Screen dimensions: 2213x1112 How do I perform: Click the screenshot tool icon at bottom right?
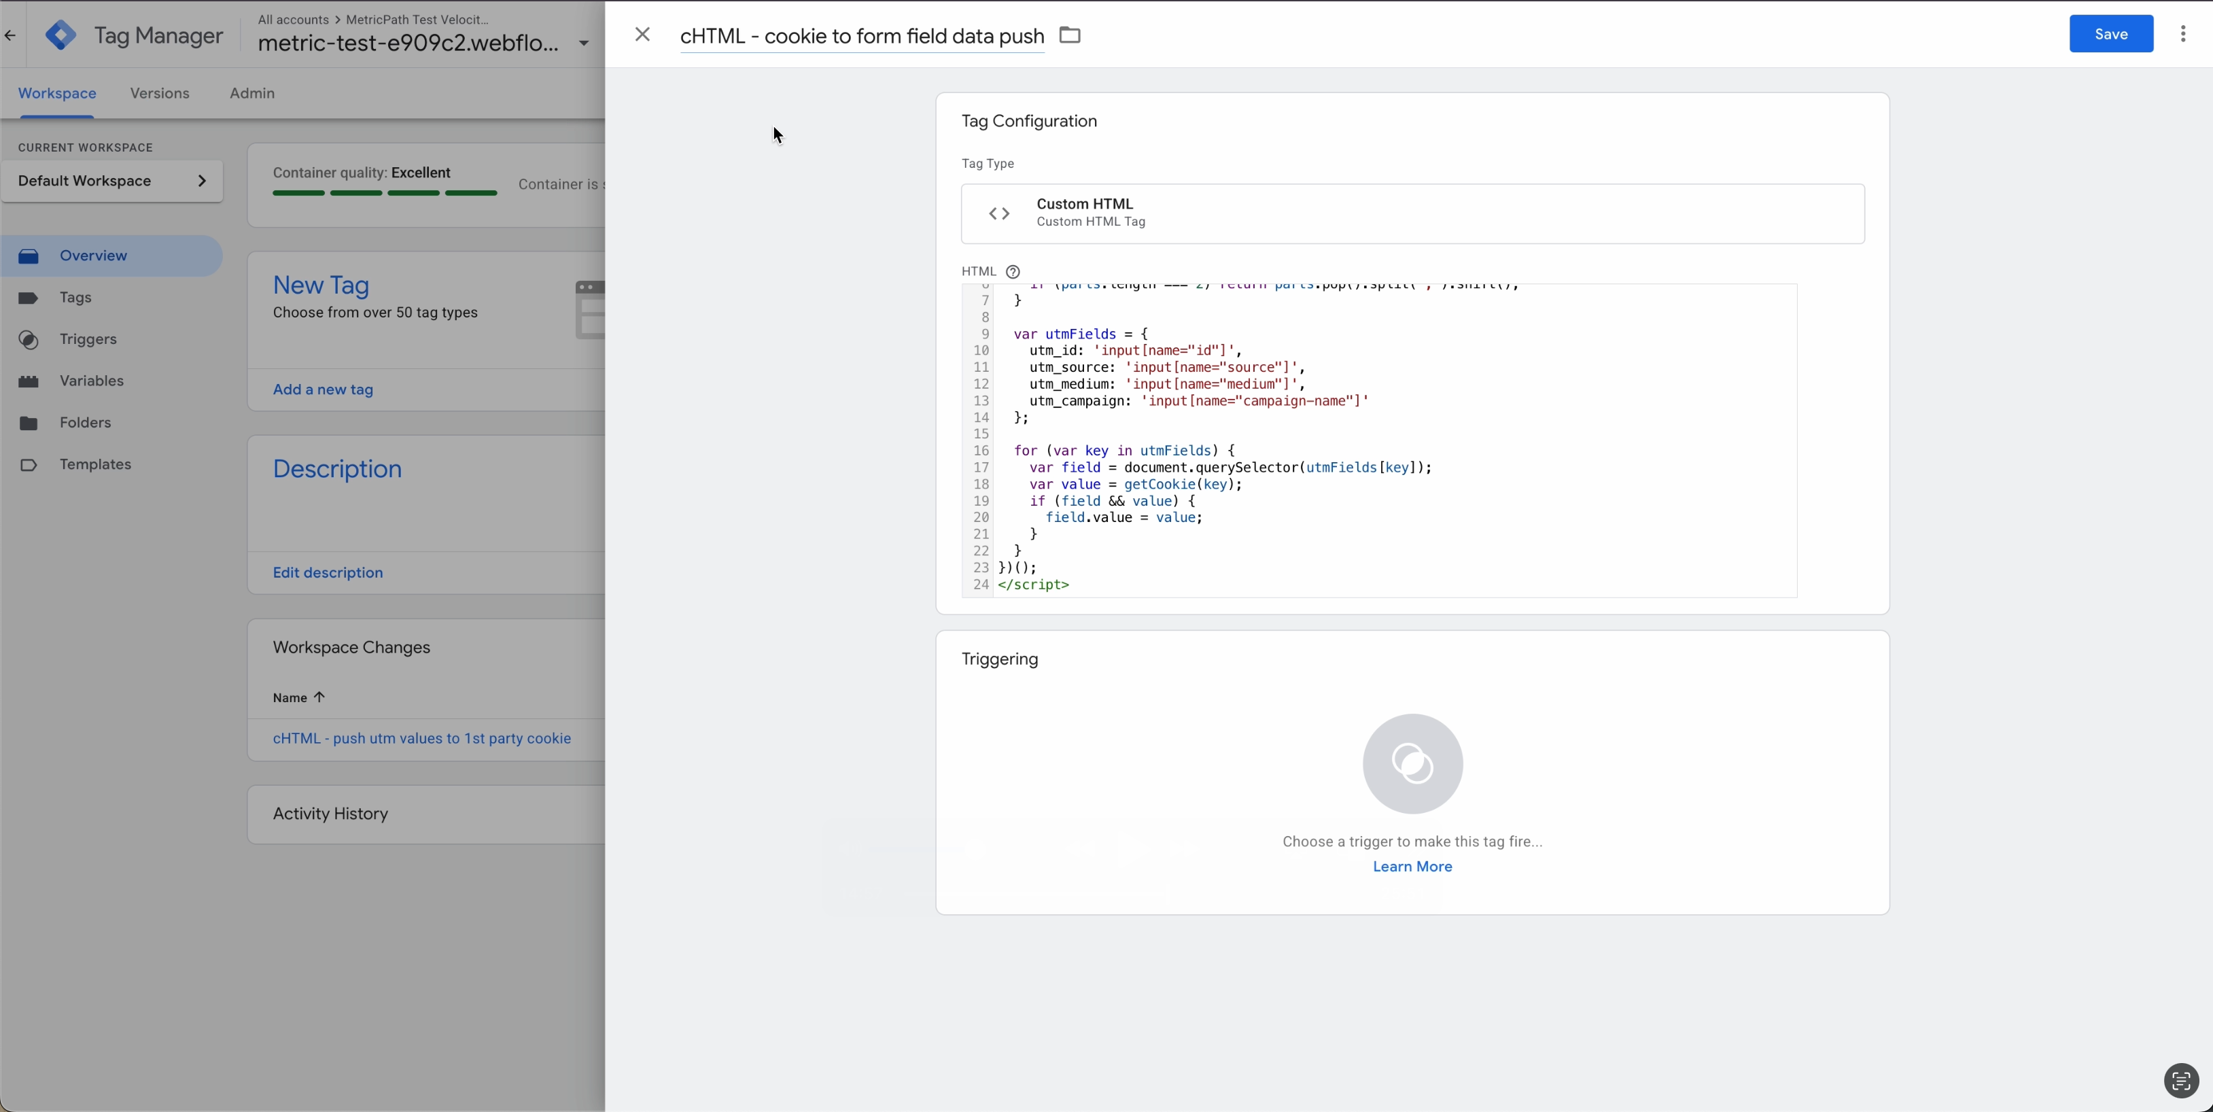click(x=2180, y=1081)
